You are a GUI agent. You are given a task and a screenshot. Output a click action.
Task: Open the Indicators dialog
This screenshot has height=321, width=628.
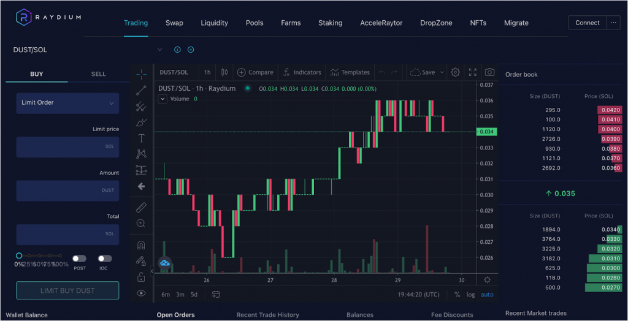coord(302,72)
